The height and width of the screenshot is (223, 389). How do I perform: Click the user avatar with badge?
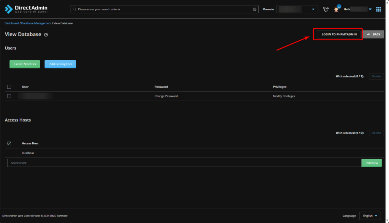point(336,9)
